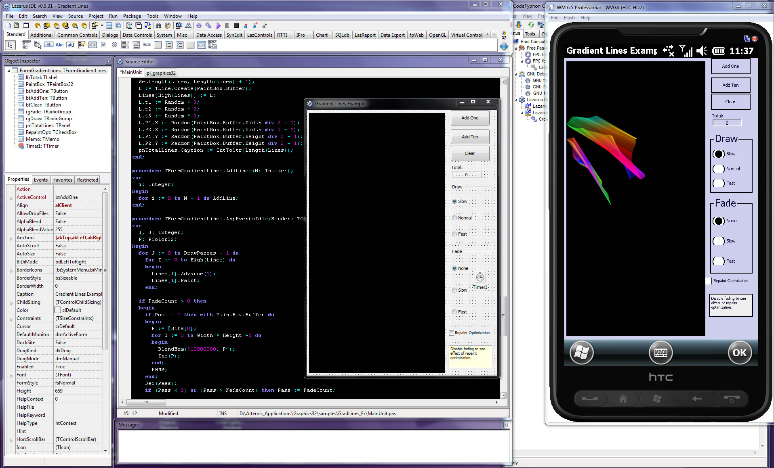
Task: Select the TScrollBar component icon
Action: [x=147, y=45]
